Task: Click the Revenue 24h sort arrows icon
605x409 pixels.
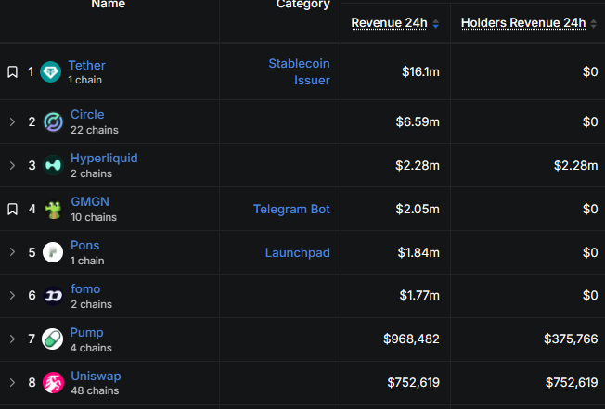Action: coord(435,24)
